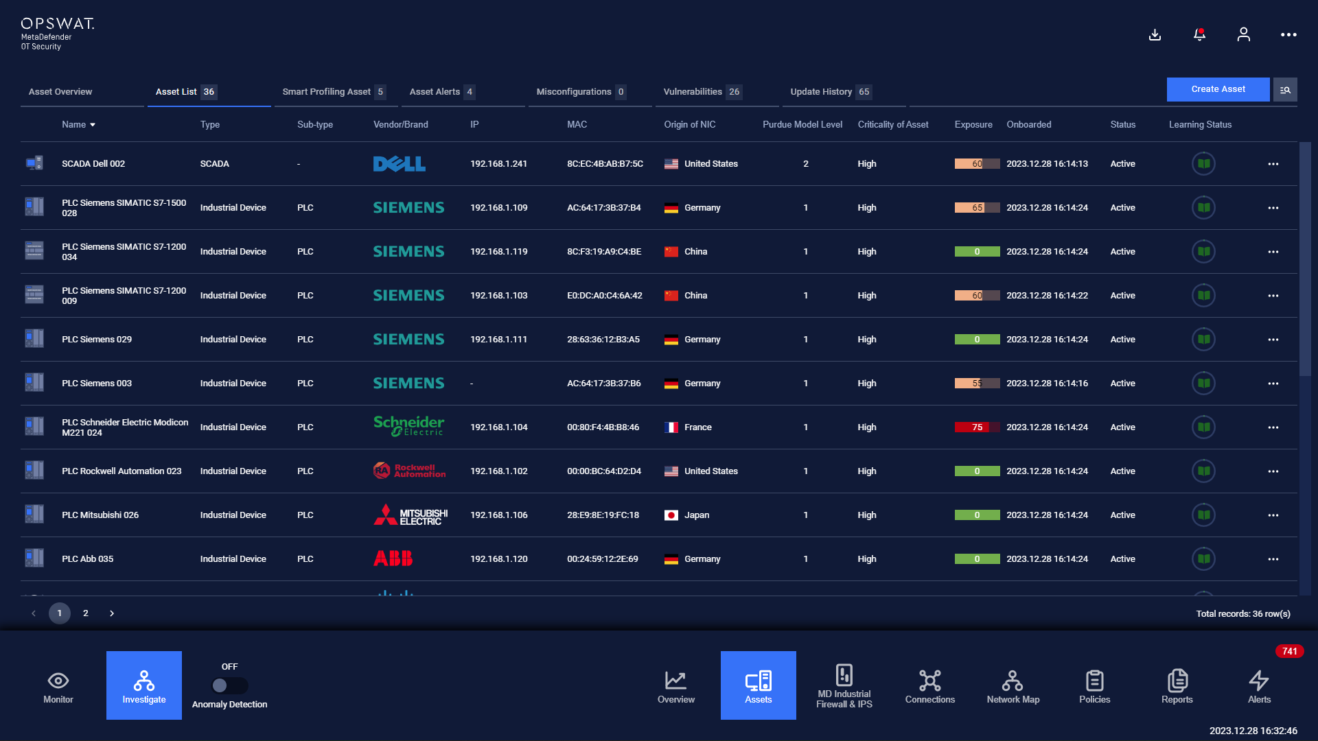Click Japan origin for Mitsubishi row
This screenshot has height=741, width=1318.
pos(687,515)
